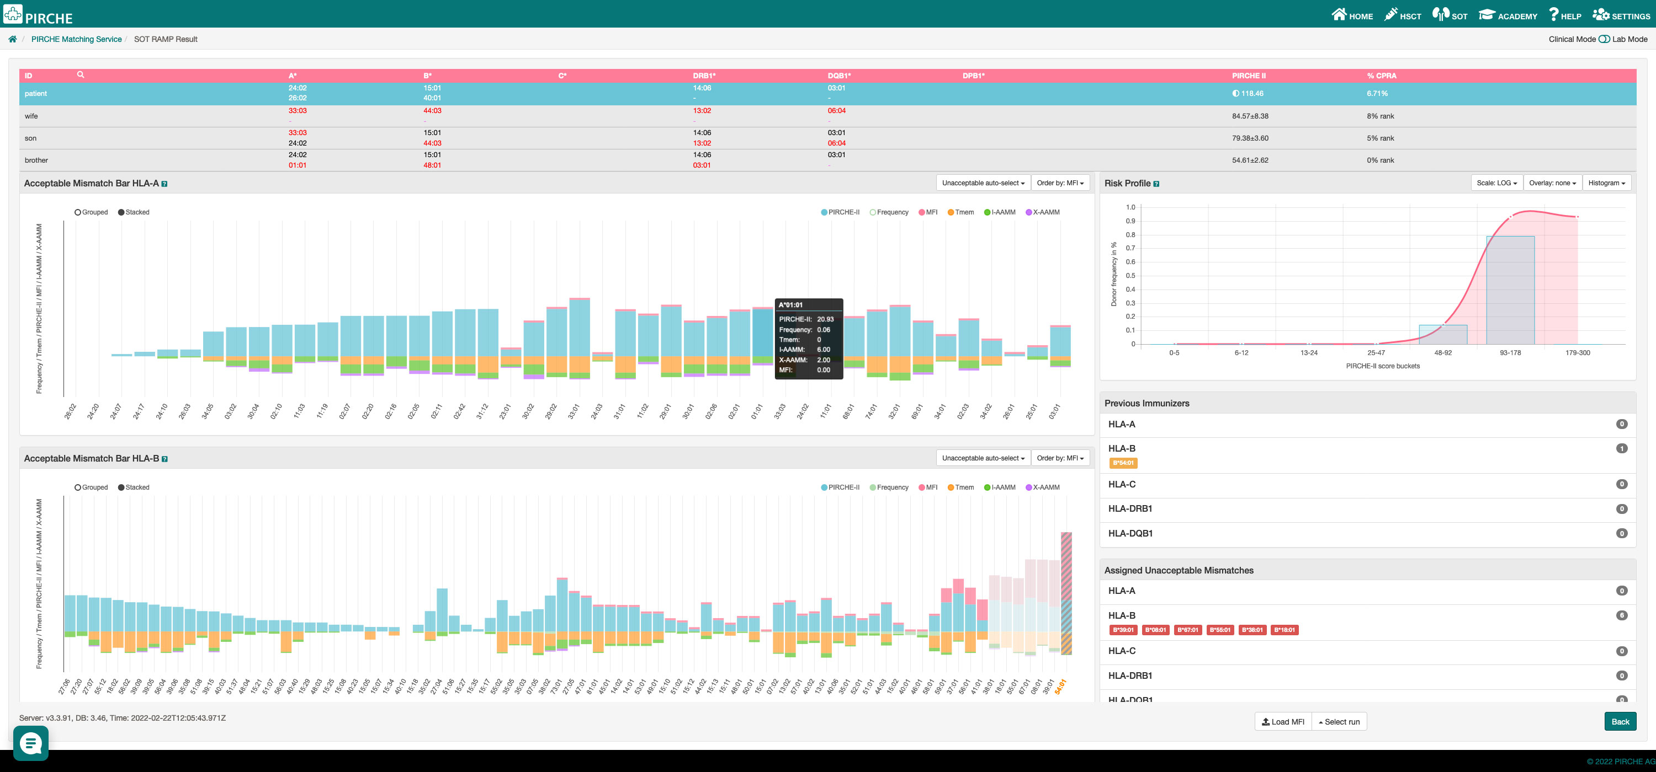This screenshot has height=772, width=1656.
Task: Click the 48-92 histogram bar in Risk Profile
Action: pos(1443,335)
